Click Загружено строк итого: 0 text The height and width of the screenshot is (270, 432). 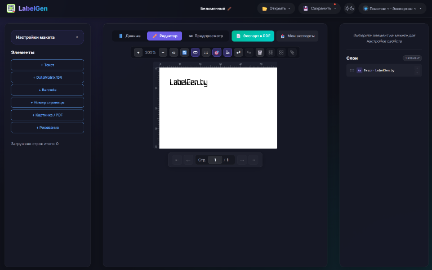(35, 143)
